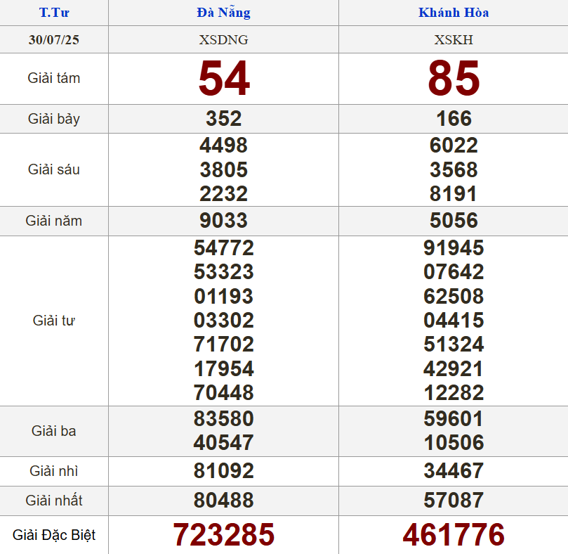The height and width of the screenshot is (554, 568).
Task: Click the Giải tư row label
Action: (x=54, y=321)
